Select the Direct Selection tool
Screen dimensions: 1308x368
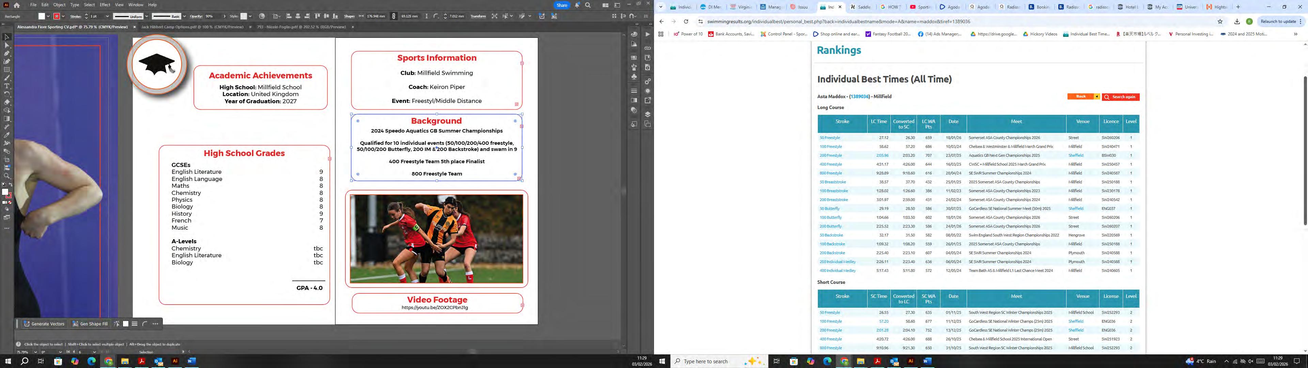coord(6,45)
